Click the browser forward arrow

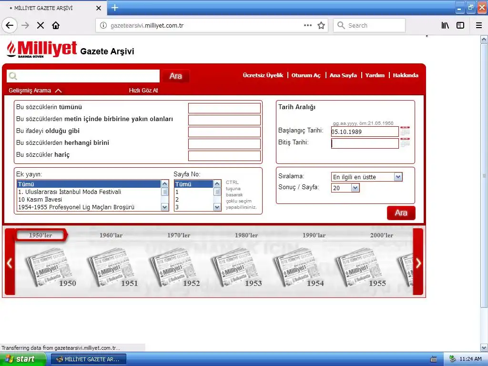coord(25,26)
